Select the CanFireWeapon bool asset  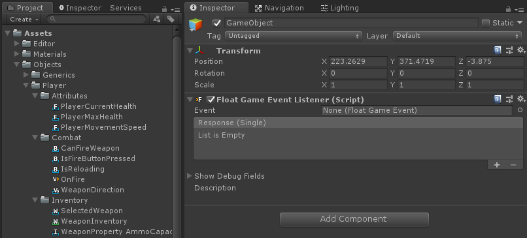[86, 148]
